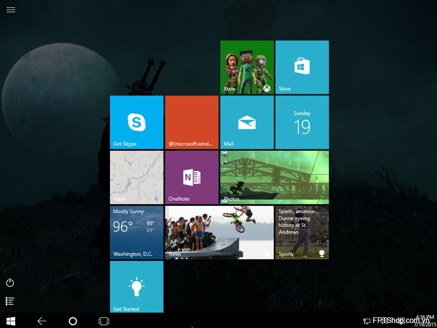Open the Sports tile about St. Andrews

[x=302, y=233]
